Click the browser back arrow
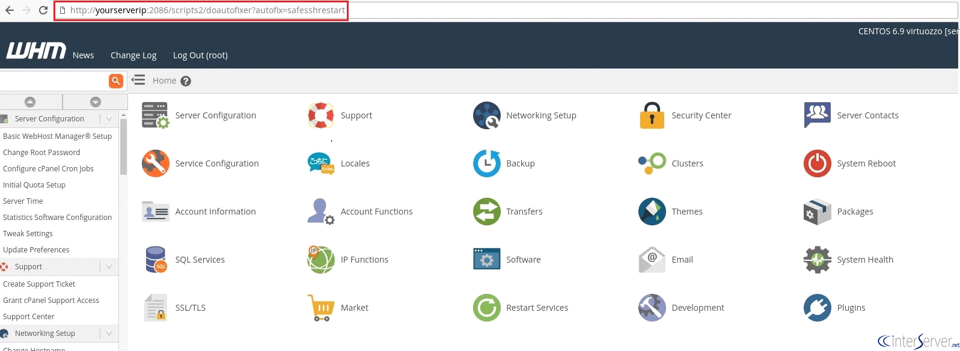This screenshot has width=960, height=351. 10,10
